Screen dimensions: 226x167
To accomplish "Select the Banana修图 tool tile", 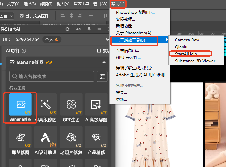I will [x=21, y=104].
